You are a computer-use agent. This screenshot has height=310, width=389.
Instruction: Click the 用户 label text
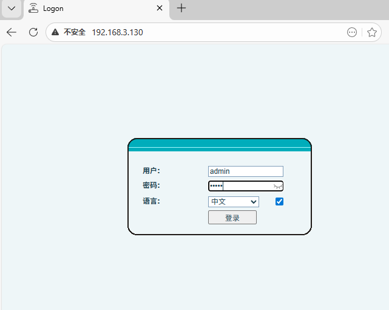tap(151, 171)
